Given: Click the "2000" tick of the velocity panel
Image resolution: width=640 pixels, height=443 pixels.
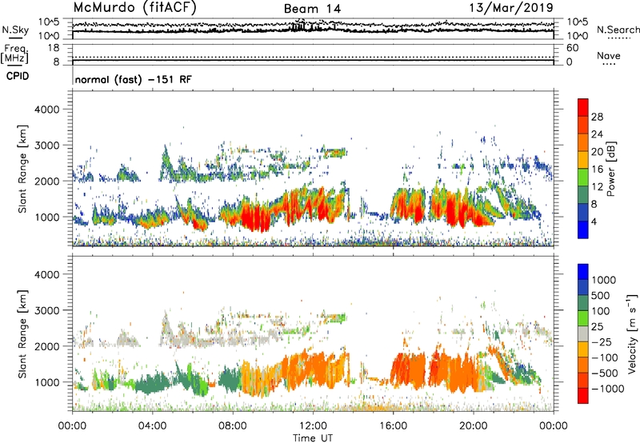Looking at the screenshot, I should (46, 346).
